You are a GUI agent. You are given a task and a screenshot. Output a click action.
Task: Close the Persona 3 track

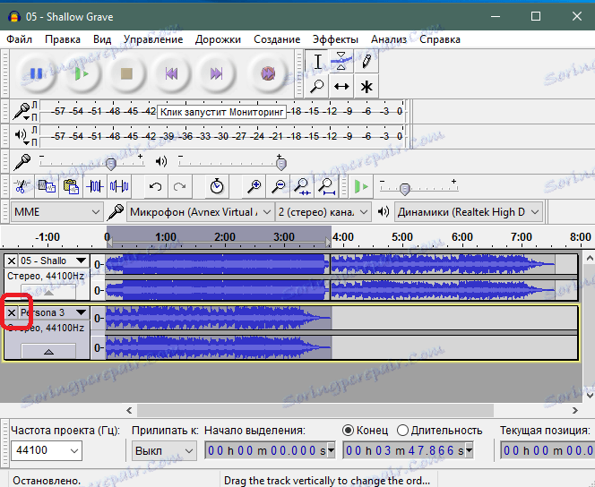[12, 312]
